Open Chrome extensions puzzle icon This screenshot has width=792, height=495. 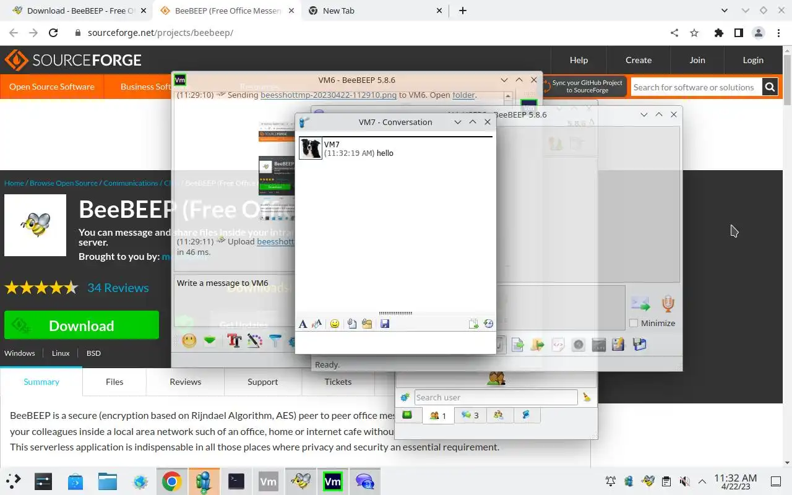tap(718, 33)
